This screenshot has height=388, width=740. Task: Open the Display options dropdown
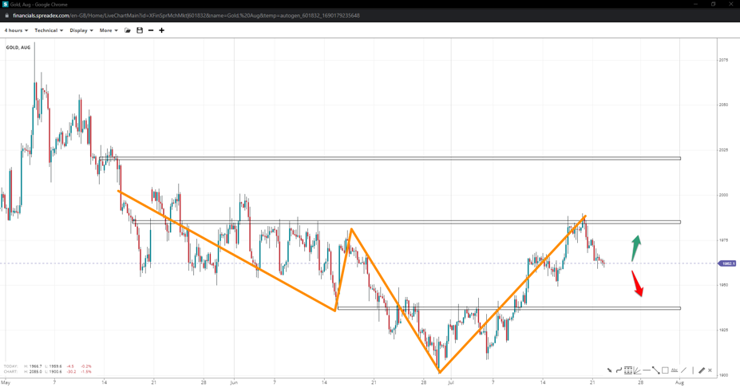tap(81, 30)
